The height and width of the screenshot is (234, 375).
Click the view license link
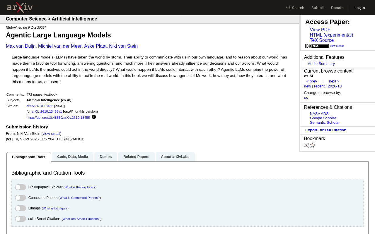click(337, 46)
